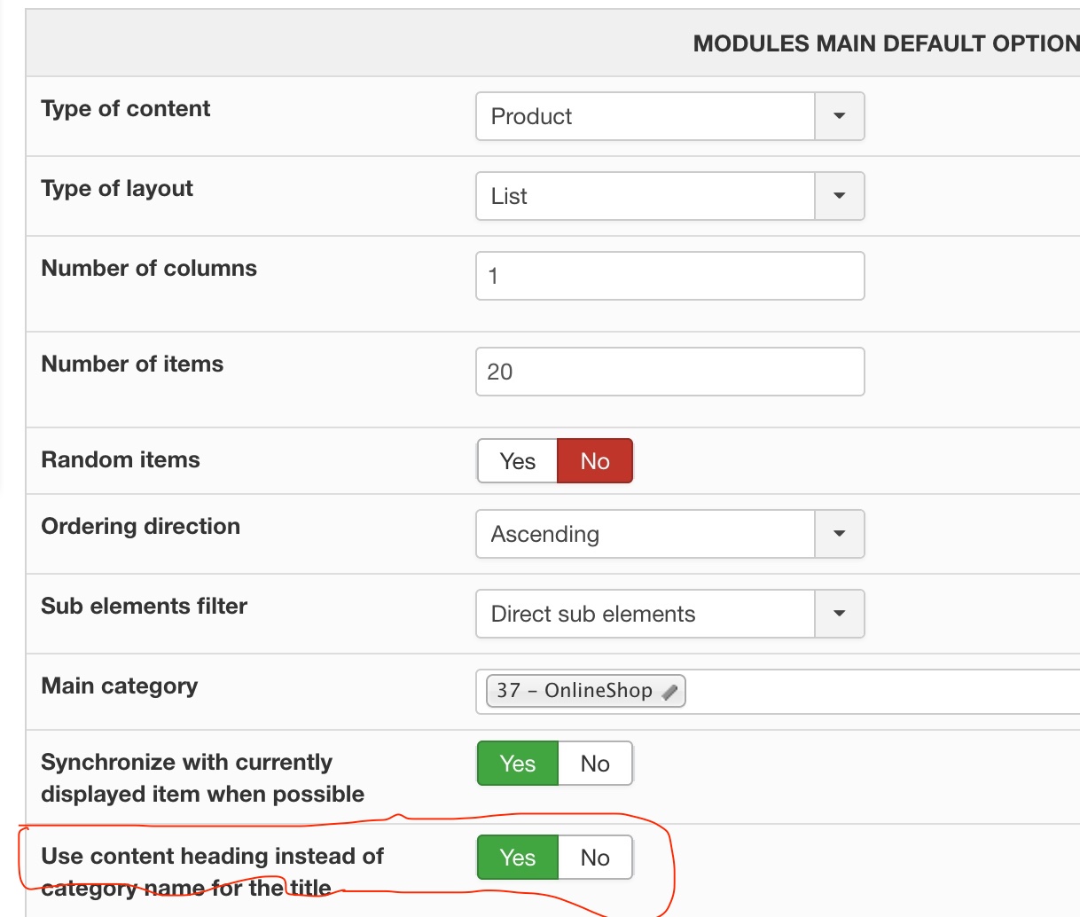The width and height of the screenshot is (1080, 917).
Task: Expand the Type of layout dropdown arrow
Action: point(839,196)
